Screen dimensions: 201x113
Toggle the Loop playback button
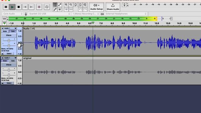click(x=47, y=7)
